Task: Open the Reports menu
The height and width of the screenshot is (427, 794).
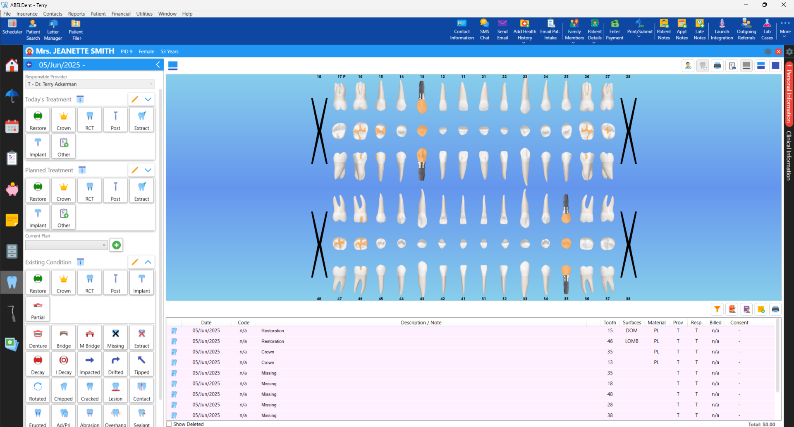Action: click(77, 14)
